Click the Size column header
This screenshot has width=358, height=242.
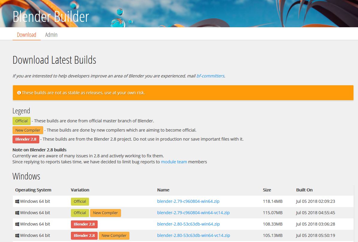[267, 190]
